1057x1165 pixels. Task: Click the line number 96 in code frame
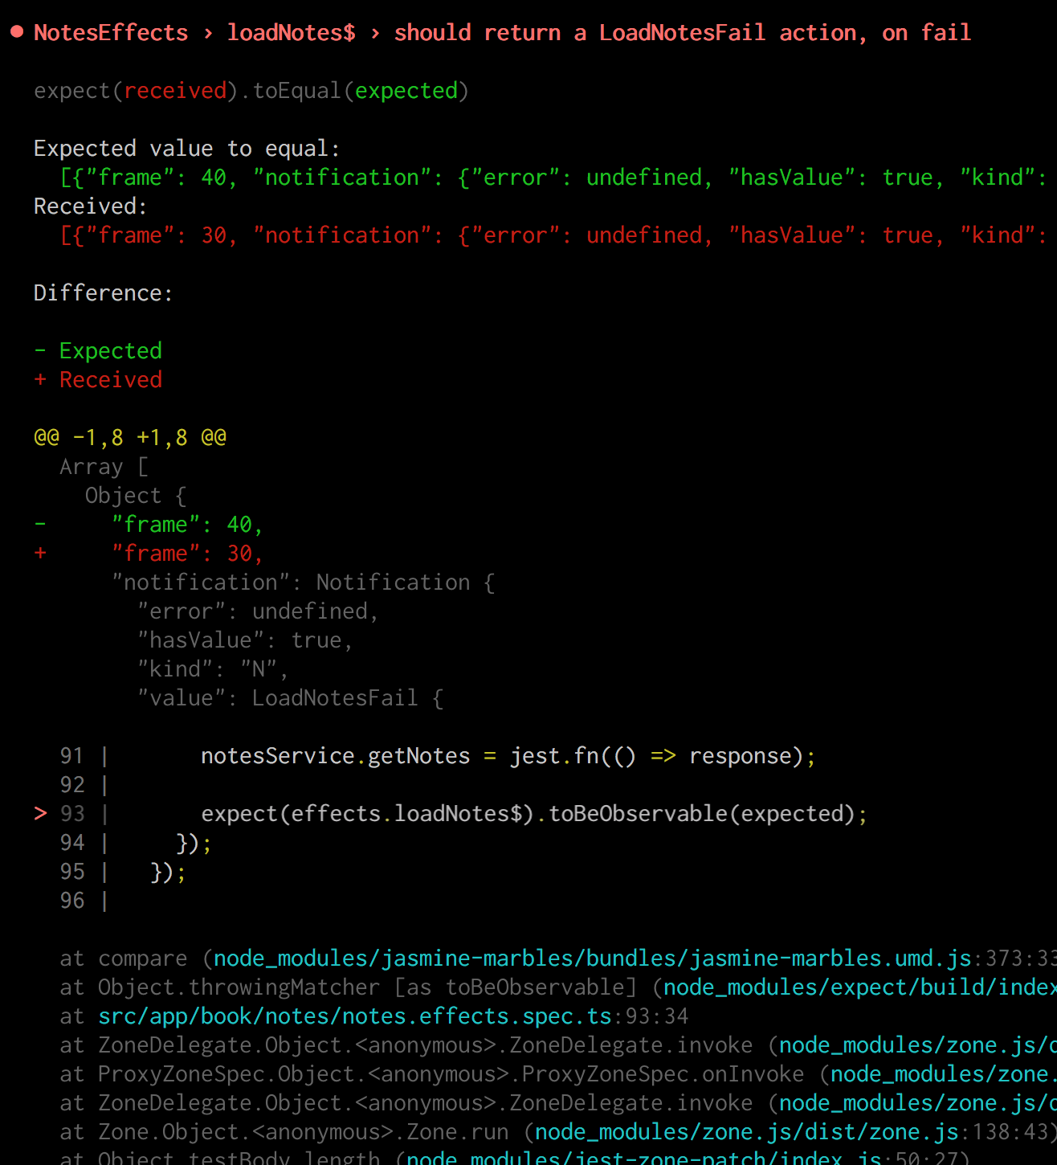pyautogui.click(x=72, y=901)
